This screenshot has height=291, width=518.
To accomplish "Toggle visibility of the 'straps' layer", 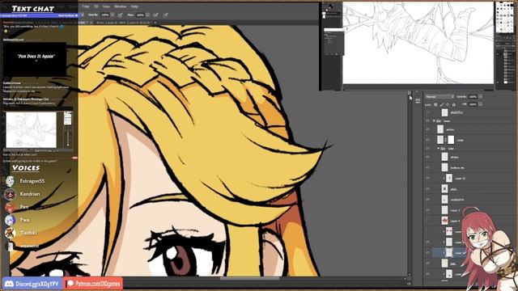I will 428,157.
